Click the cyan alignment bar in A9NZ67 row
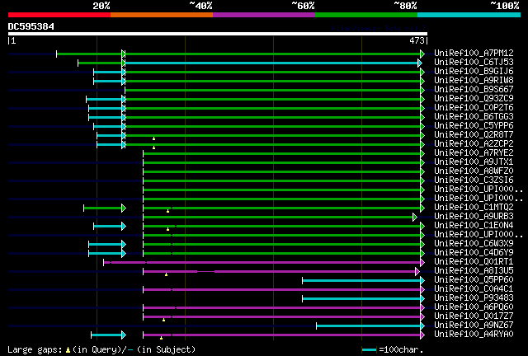Screen dimensions: 528x356 369,326
